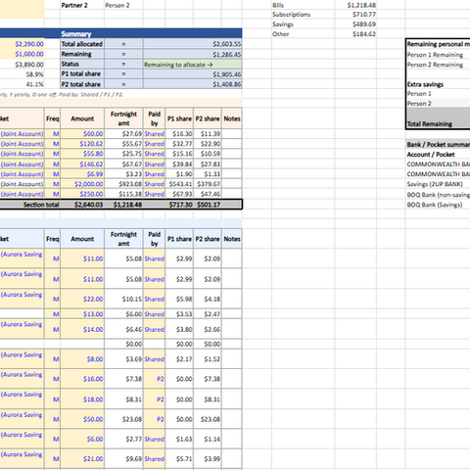The image size is (470, 470).
Task: Select the 41.1% share cell
Action: [23, 84]
